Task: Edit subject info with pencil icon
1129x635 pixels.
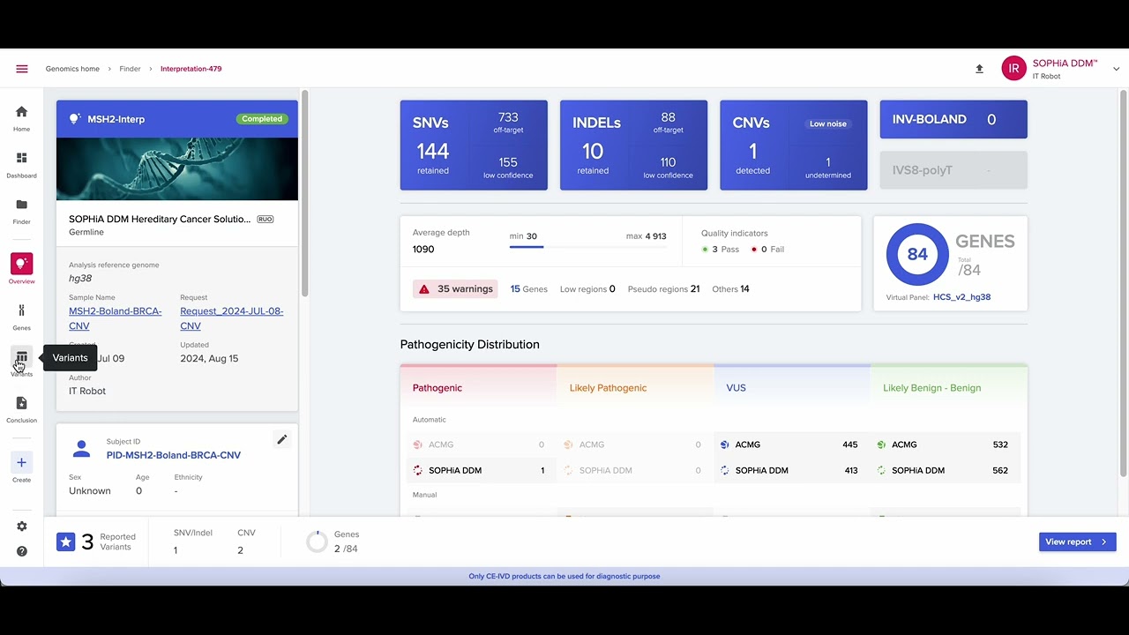Action: point(281,439)
